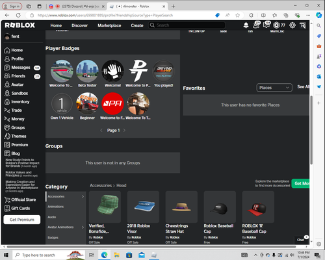
Task: Open friend requests icon in header
Action: point(257,25)
